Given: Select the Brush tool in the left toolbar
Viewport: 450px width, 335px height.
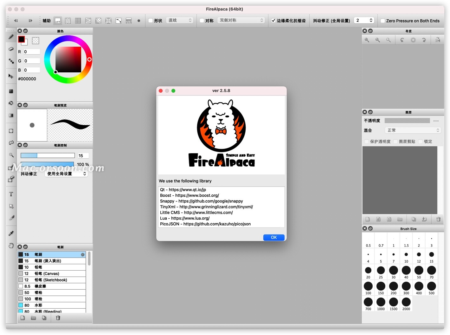Looking at the screenshot, I should point(11,37).
